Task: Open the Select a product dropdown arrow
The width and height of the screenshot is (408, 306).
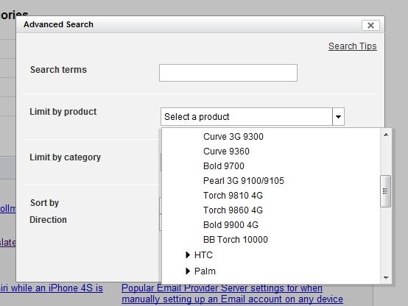Action: [338, 117]
